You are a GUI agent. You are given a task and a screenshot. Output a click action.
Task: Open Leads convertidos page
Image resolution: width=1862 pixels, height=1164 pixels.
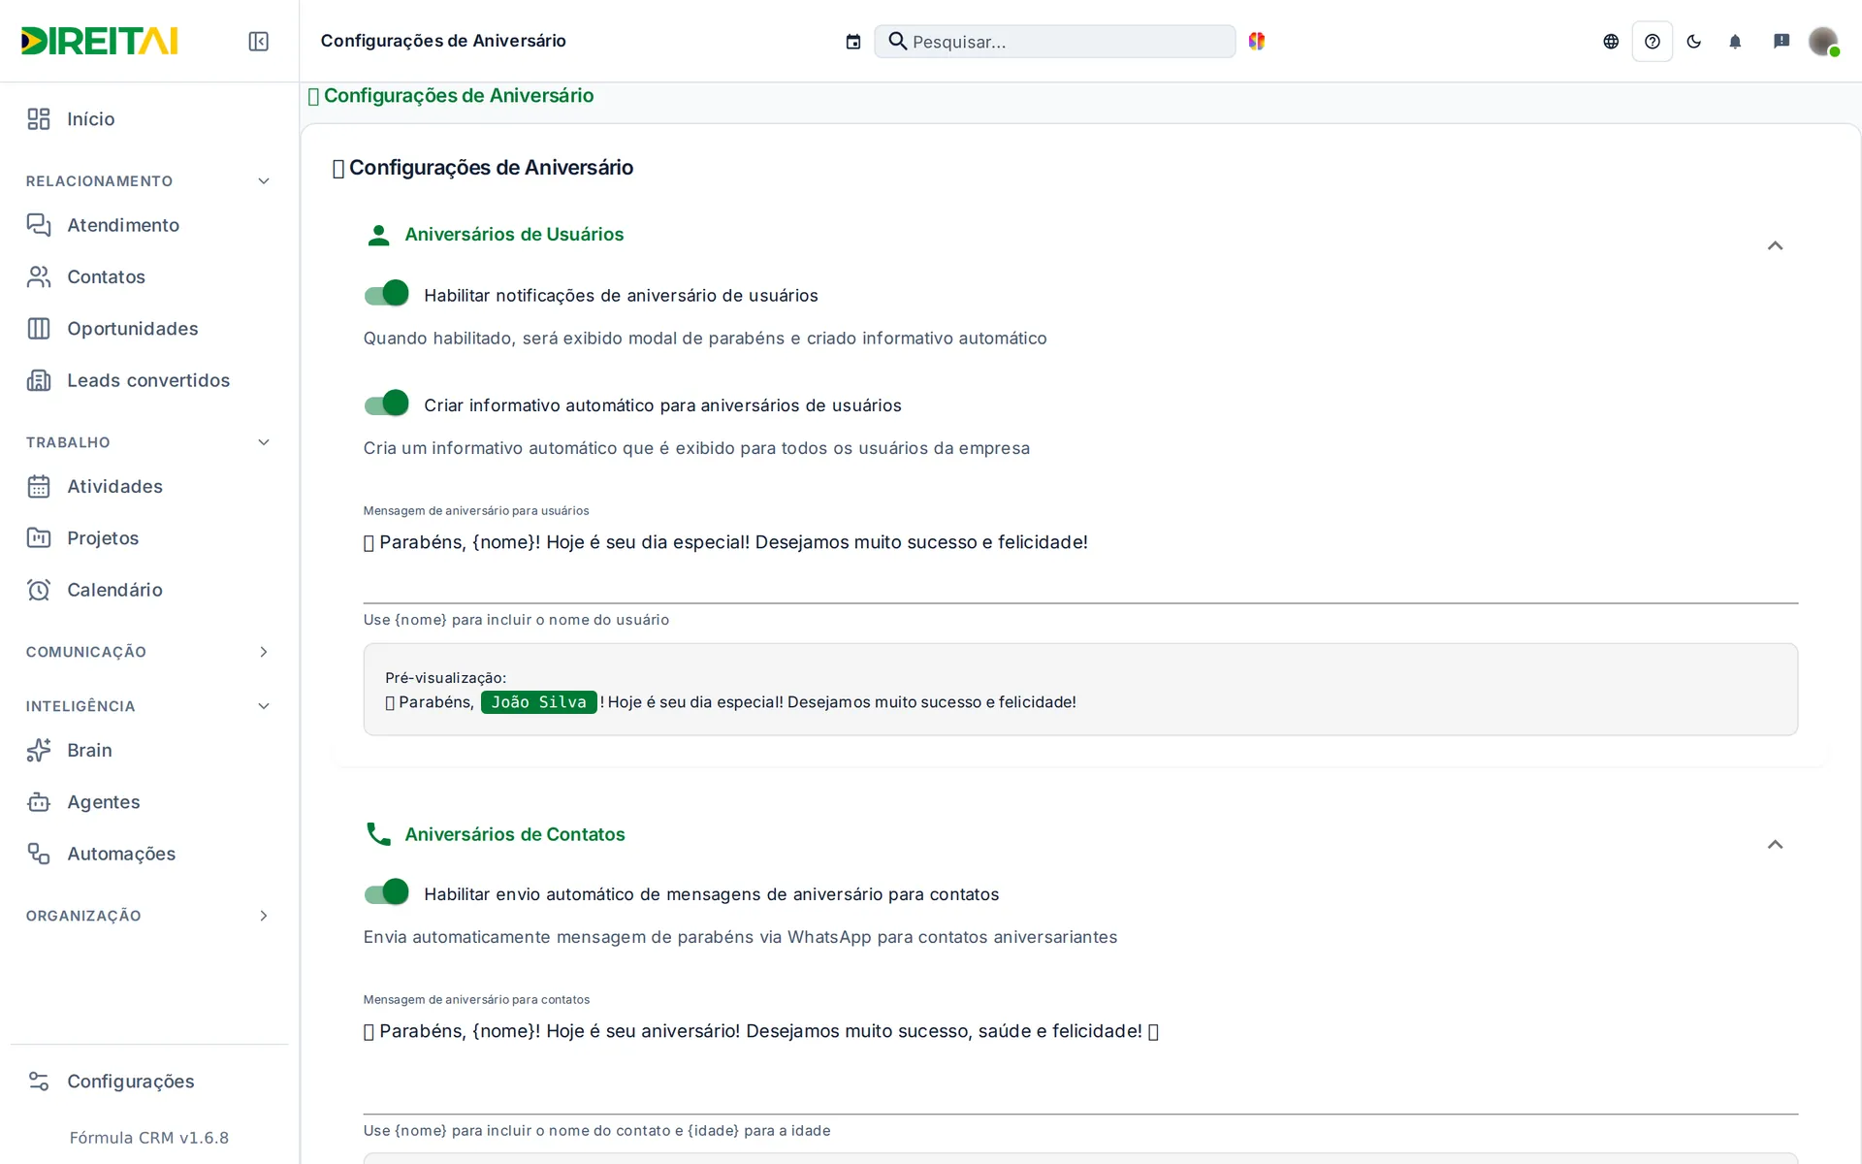pyautogui.click(x=149, y=380)
